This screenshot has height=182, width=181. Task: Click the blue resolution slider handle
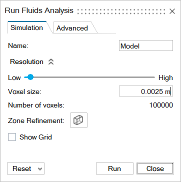(x=30, y=77)
